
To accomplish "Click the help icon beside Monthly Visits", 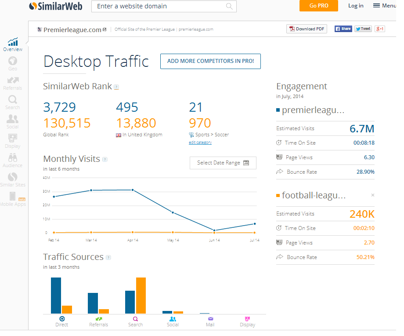I will [x=105, y=159].
